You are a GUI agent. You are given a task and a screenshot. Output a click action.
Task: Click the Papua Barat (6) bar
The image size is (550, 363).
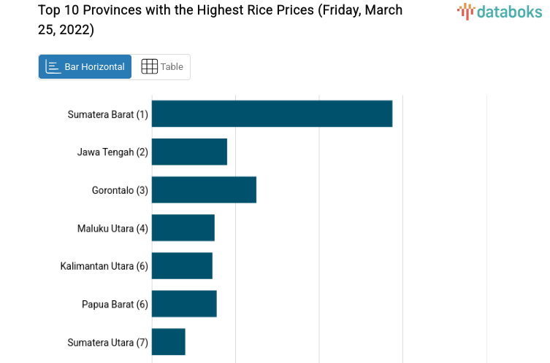click(184, 303)
